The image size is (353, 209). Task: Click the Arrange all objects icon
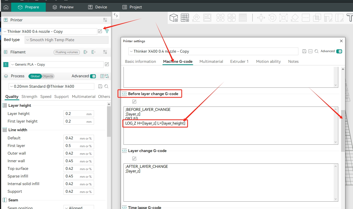(x=207, y=18)
